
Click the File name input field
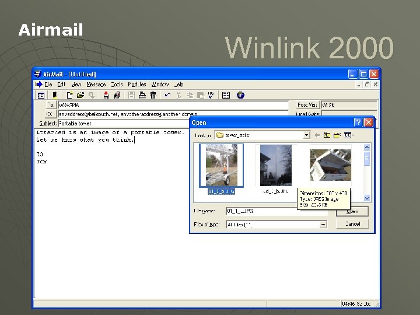coord(276,211)
